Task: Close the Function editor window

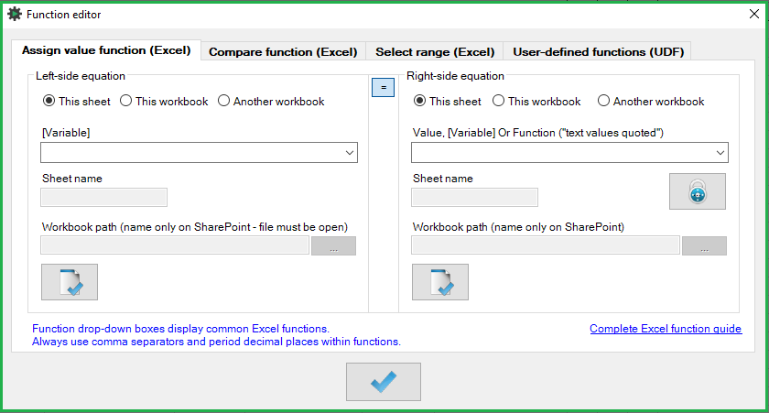Action: coord(754,14)
